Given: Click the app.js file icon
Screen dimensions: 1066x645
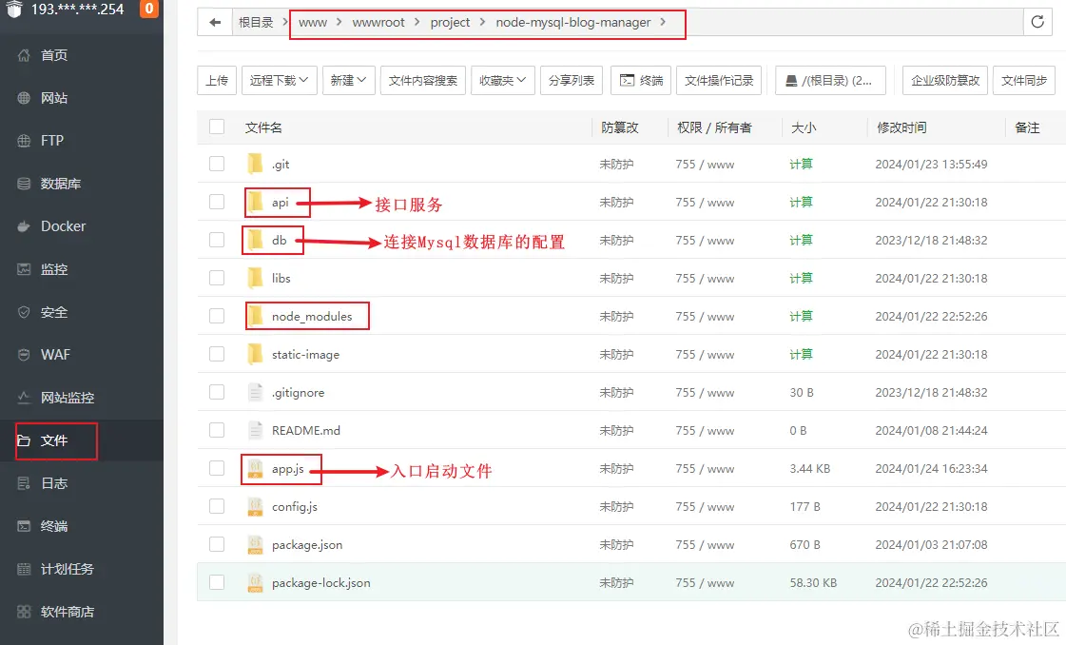Looking at the screenshot, I should (255, 469).
